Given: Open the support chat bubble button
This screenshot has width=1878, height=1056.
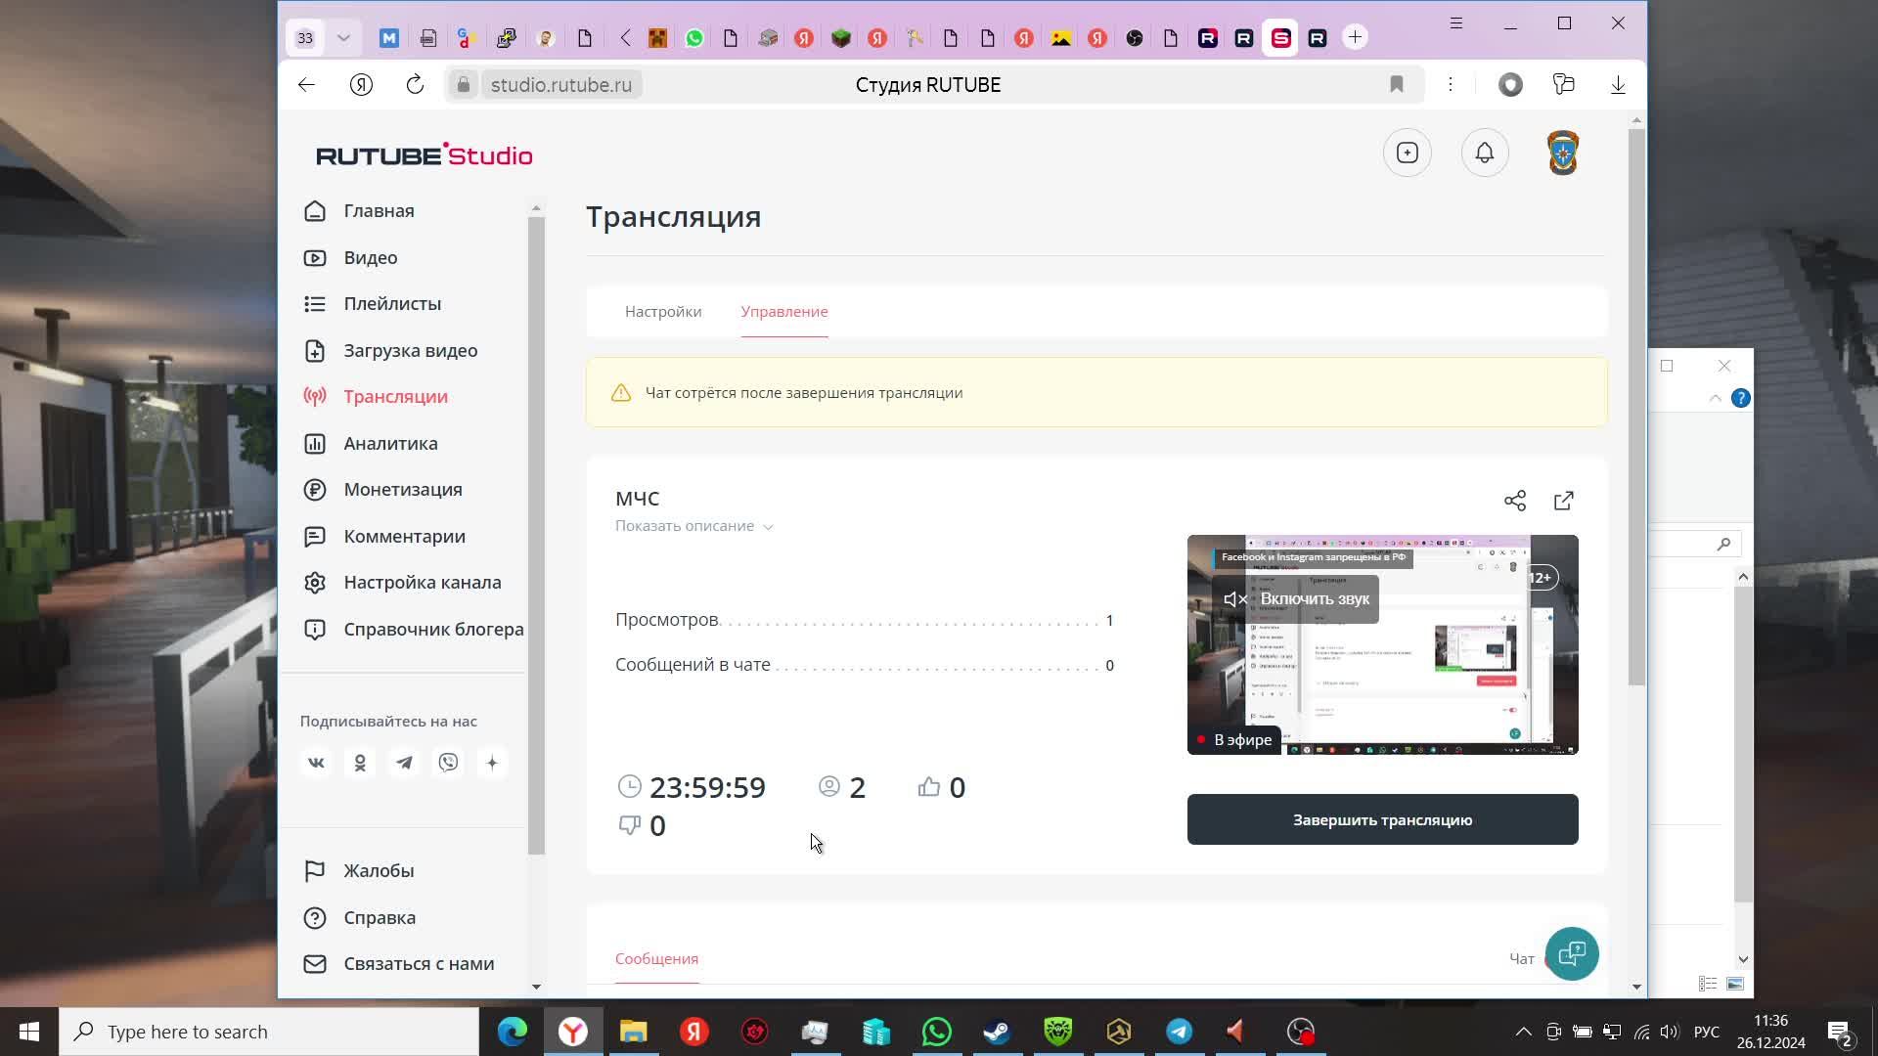Looking at the screenshot, I should pos(1571,953).
